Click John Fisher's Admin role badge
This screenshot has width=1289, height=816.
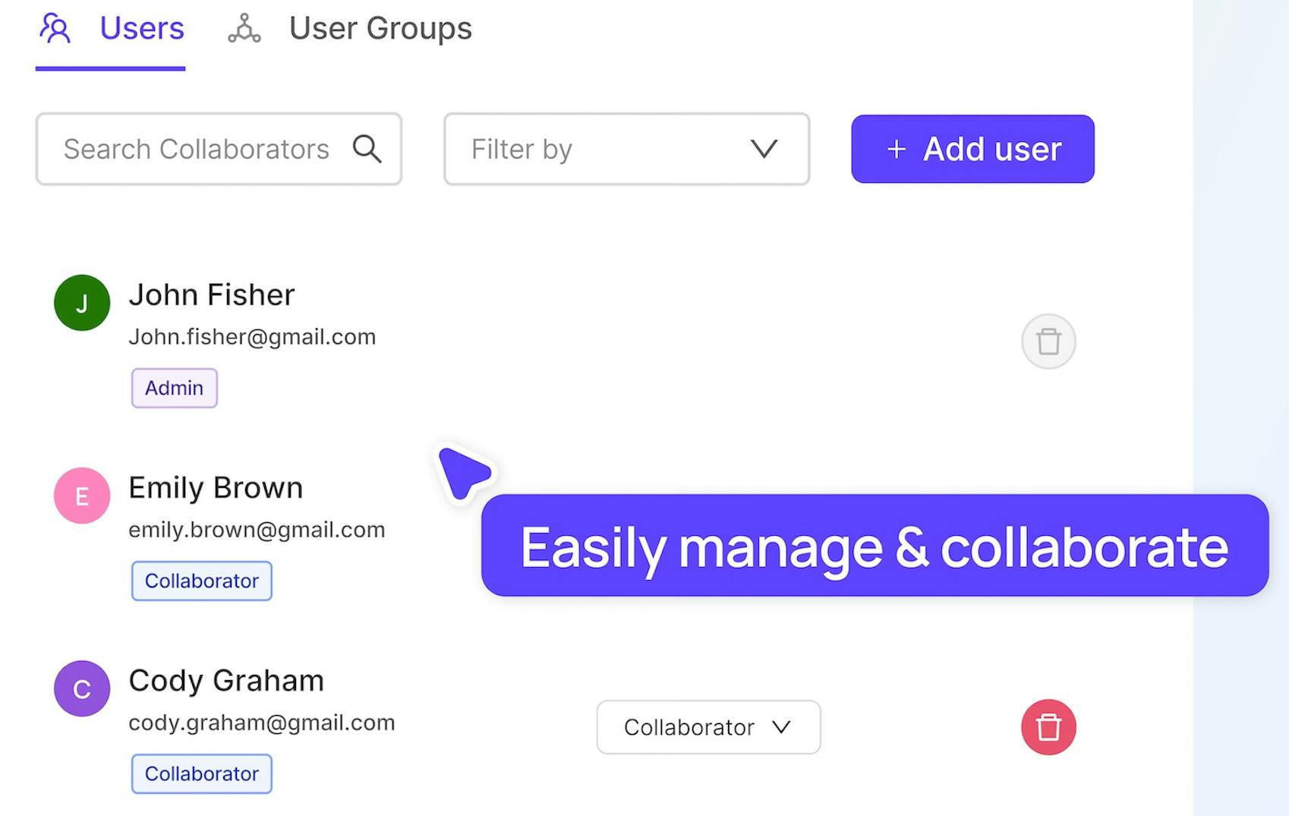pos(175,388)
